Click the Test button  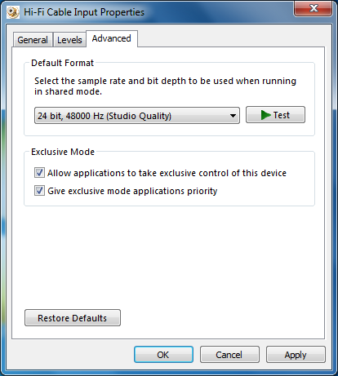pyautogui.click(x=275, y=115)
